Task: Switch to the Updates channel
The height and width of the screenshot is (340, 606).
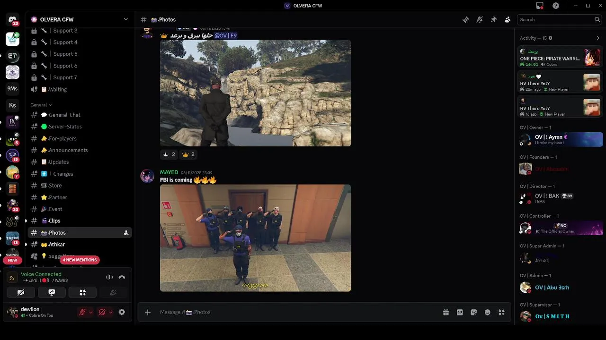Action: pyautogui.click(x=79, y=162)
